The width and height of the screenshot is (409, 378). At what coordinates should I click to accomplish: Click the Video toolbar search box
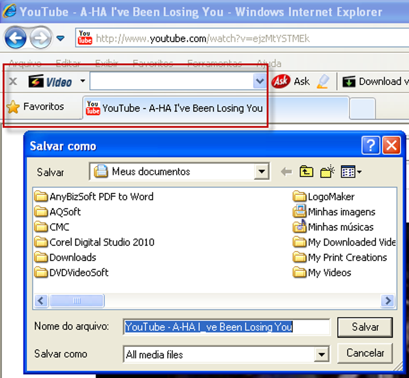(x=172, y=81)
